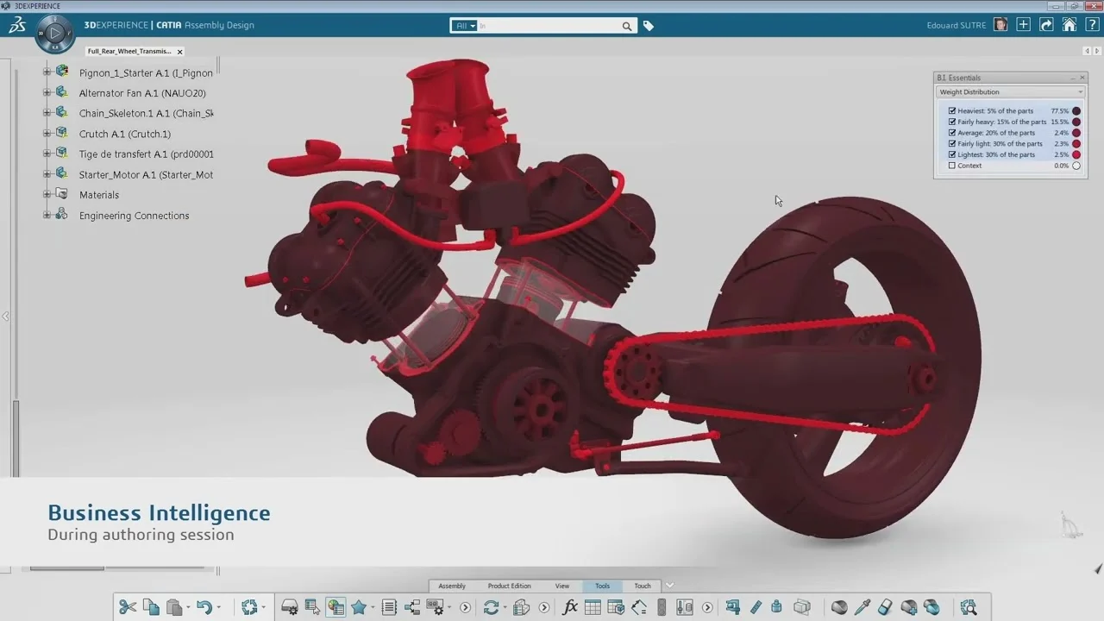Viewport: 1104px width, 621px height.
Task: Click the Undo arrow icon
Action: [x=204, y=607]
